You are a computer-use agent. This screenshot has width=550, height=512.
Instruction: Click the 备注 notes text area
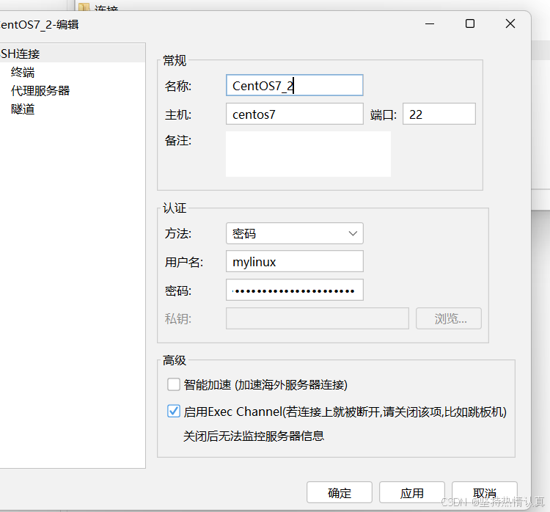(308, 154)
